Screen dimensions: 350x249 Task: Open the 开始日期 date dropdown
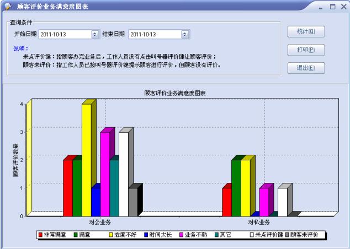pyautogui.click(x=95, y=34)
